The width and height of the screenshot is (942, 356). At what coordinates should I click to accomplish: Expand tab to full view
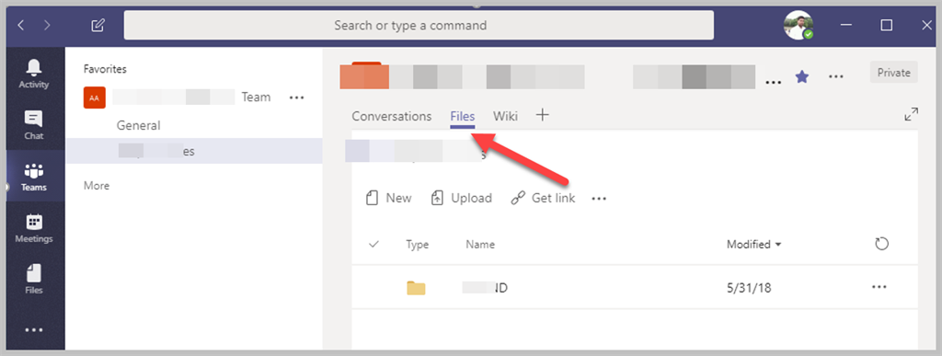[x=912, y=114]
